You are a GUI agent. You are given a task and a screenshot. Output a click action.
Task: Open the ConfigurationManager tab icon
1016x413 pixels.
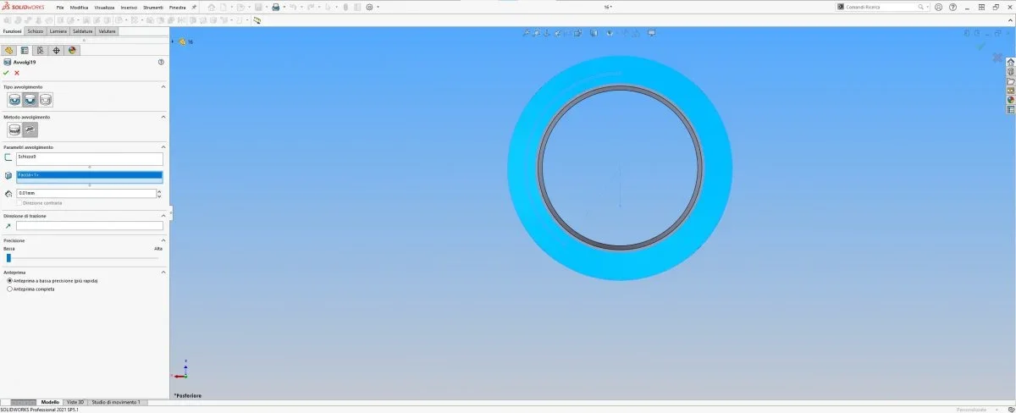click(41, 50)
